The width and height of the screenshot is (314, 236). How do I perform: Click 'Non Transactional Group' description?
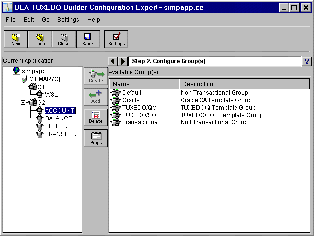point(214,93)
